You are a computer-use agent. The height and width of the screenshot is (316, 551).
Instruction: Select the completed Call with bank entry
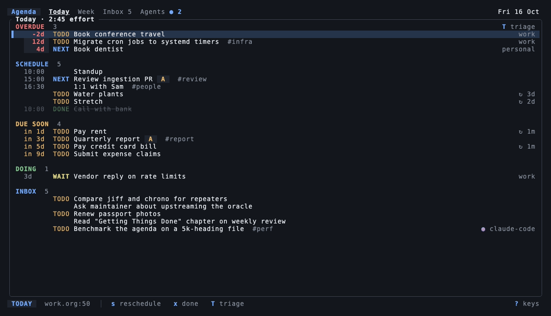point(275,109)
